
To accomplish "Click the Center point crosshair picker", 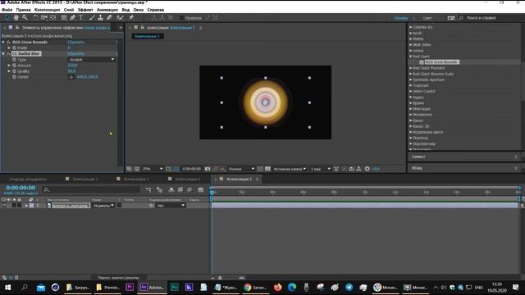I will click(71, 77).
